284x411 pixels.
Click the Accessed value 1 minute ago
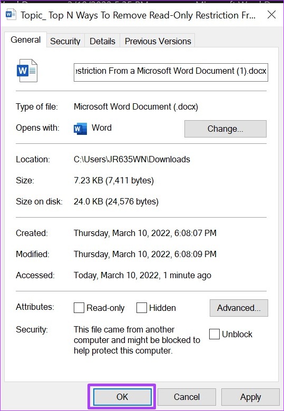pos(142,275)
